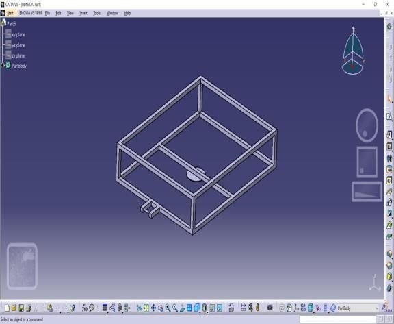The height and width of the screenshot is (324, 394).
Task: Click the Print icon in the toolbar
Action: point(29,308)
